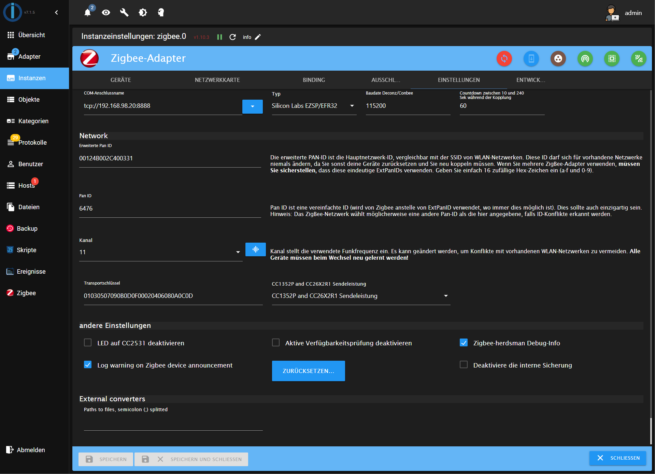Image resolution: width=655 pixels, height=474 pixels.
Task: Open Übersicht in the sidebar
Action: tap(34, 35)
